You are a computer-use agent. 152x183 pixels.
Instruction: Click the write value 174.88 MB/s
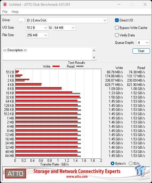click(114, 76)
